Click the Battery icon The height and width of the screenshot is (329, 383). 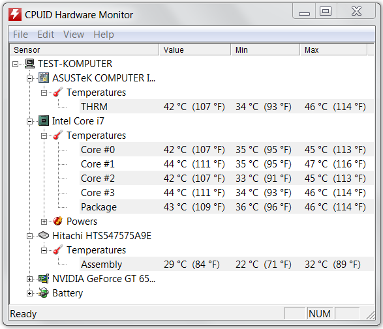tap(44, 293)
